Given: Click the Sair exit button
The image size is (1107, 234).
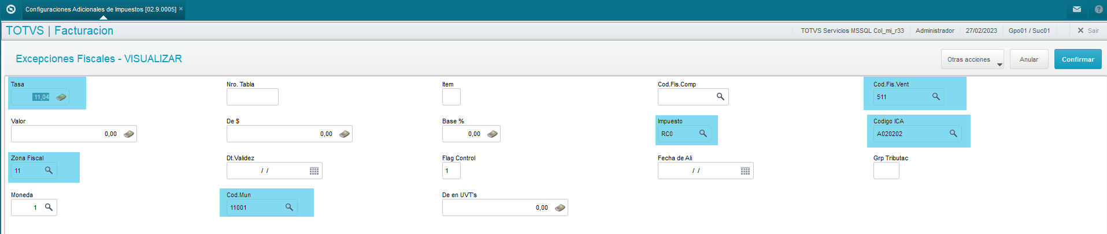Looking at the screenshot, I should (1088, 31).
